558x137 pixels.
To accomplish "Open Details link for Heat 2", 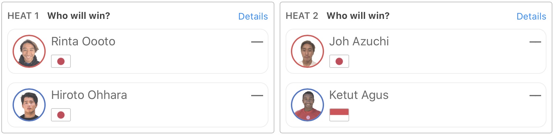I will pyautogui.click(x=531, y=16).
